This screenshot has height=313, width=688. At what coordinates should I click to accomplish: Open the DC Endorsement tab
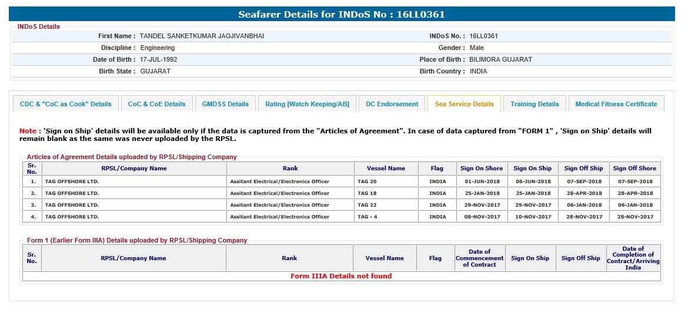coord(392,104)
